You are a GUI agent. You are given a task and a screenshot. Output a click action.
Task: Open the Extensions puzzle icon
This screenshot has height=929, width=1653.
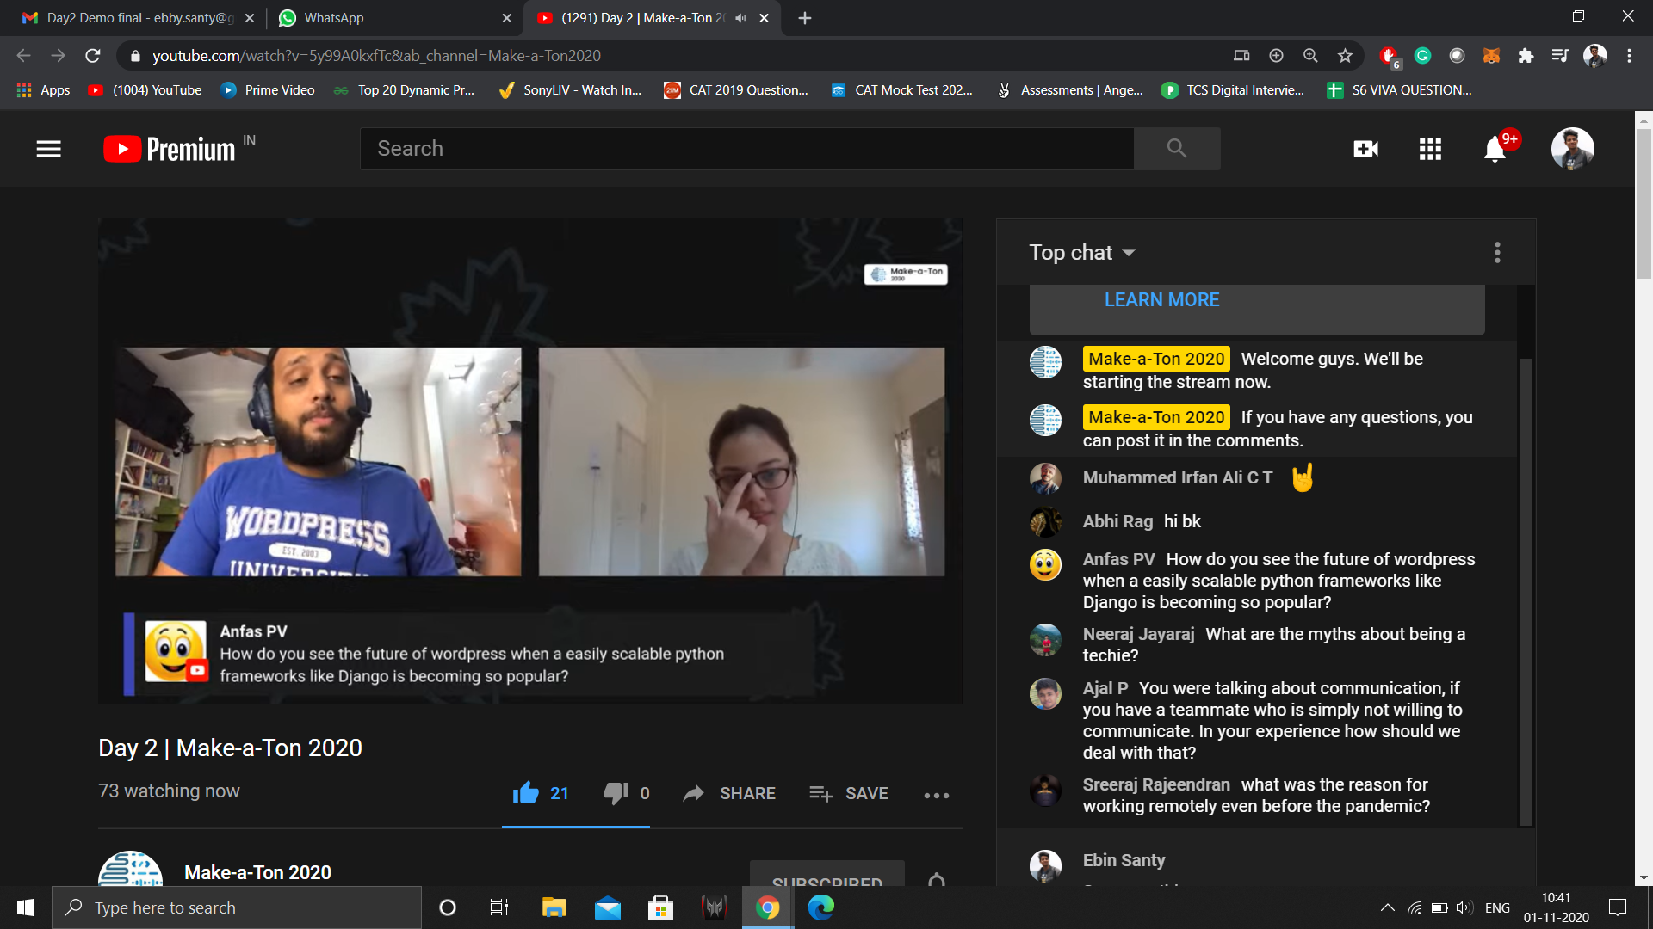coord(1526,56)
